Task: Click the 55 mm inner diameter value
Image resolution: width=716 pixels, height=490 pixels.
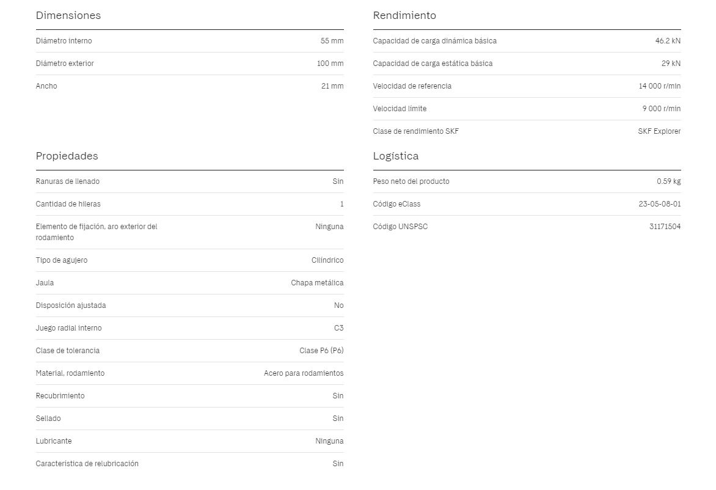Action: pos(332,41)
